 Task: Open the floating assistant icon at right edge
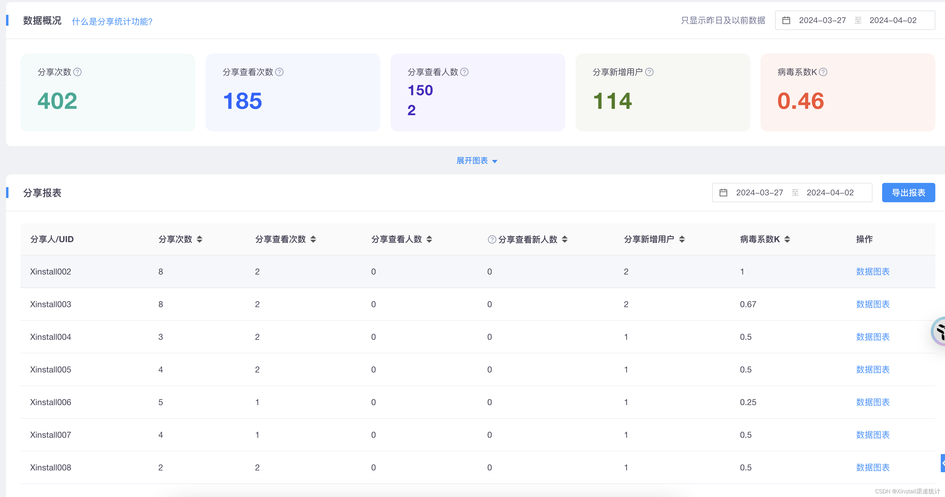(938, 331)
